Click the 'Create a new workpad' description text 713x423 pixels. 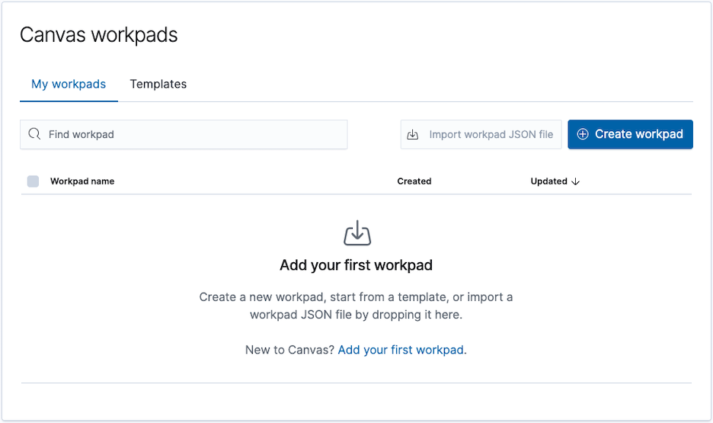[x=356, y=296]
